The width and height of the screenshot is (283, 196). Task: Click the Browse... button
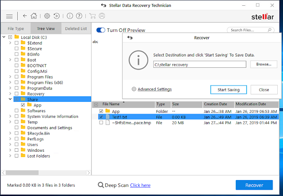(264, 64)
